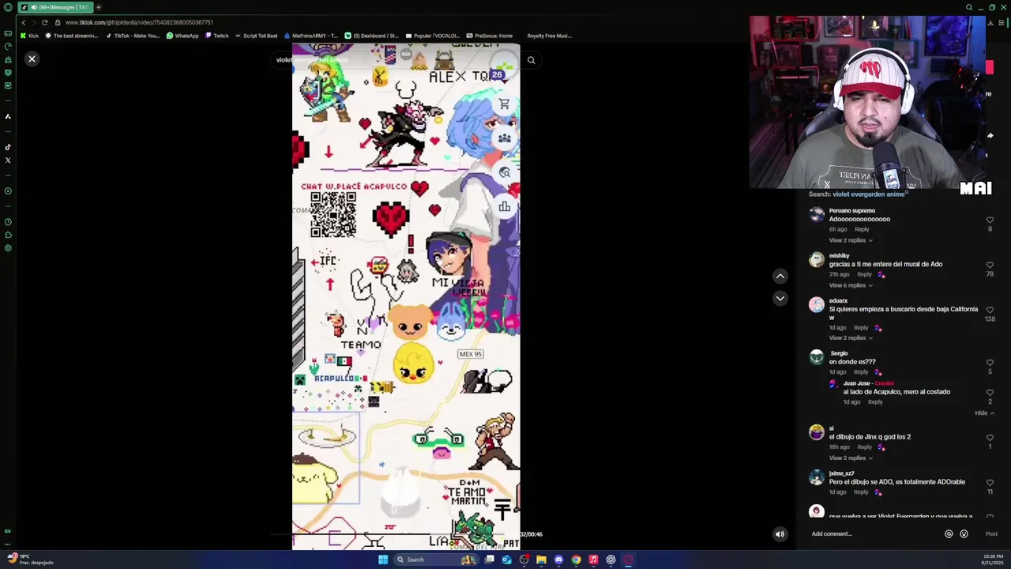Image resolution: width=1011 pixels, height=569 pixels.
Task: Open the Script Tail Beat bookmark
Action: tap(256, 36)
